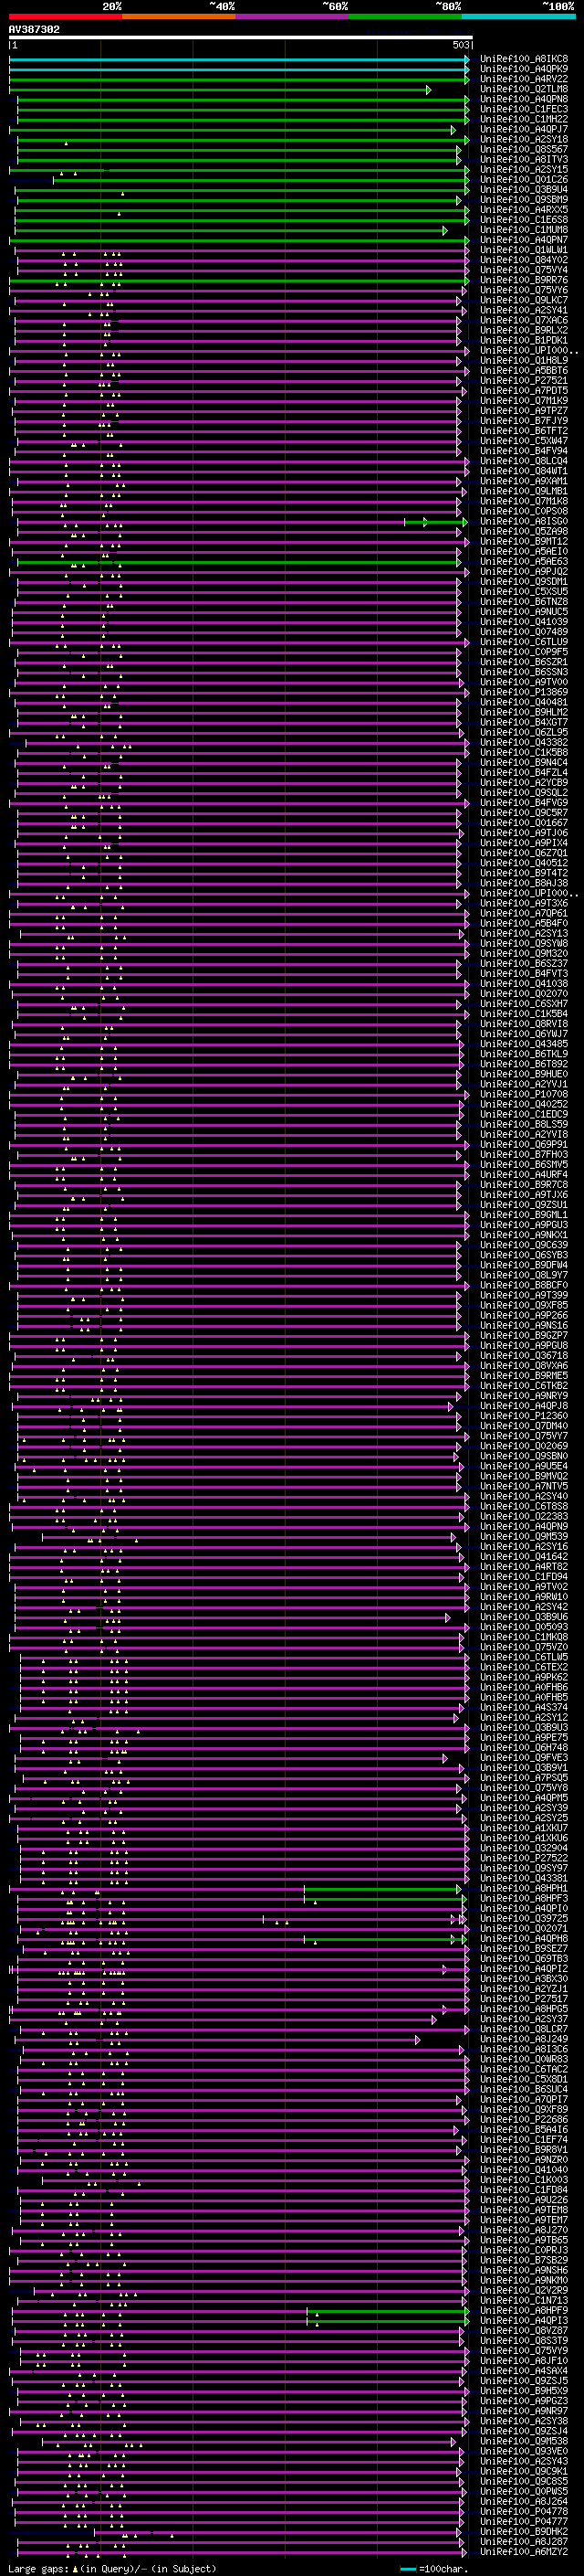Open the UniRef100_A4RV22 hit label
Image resolution: width=584 pixels, height=2576 pixels.
(523, 79)
